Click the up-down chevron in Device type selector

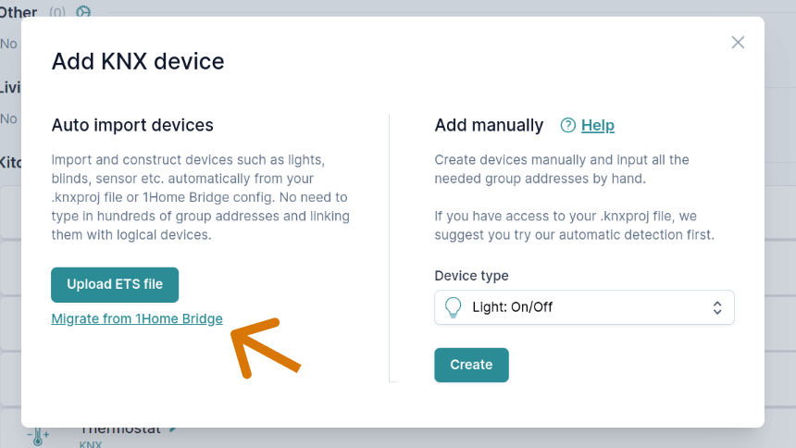click(715, 307)
